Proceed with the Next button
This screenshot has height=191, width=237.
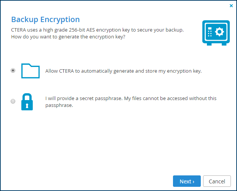click(187, 181)
